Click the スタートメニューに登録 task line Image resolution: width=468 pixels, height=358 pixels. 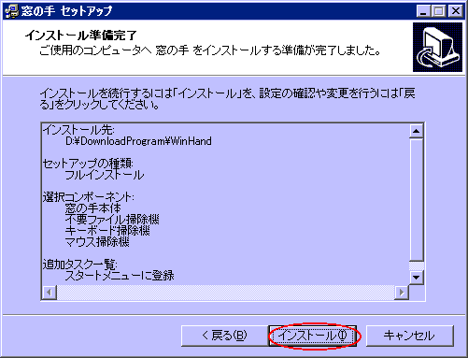coord(120,276)
